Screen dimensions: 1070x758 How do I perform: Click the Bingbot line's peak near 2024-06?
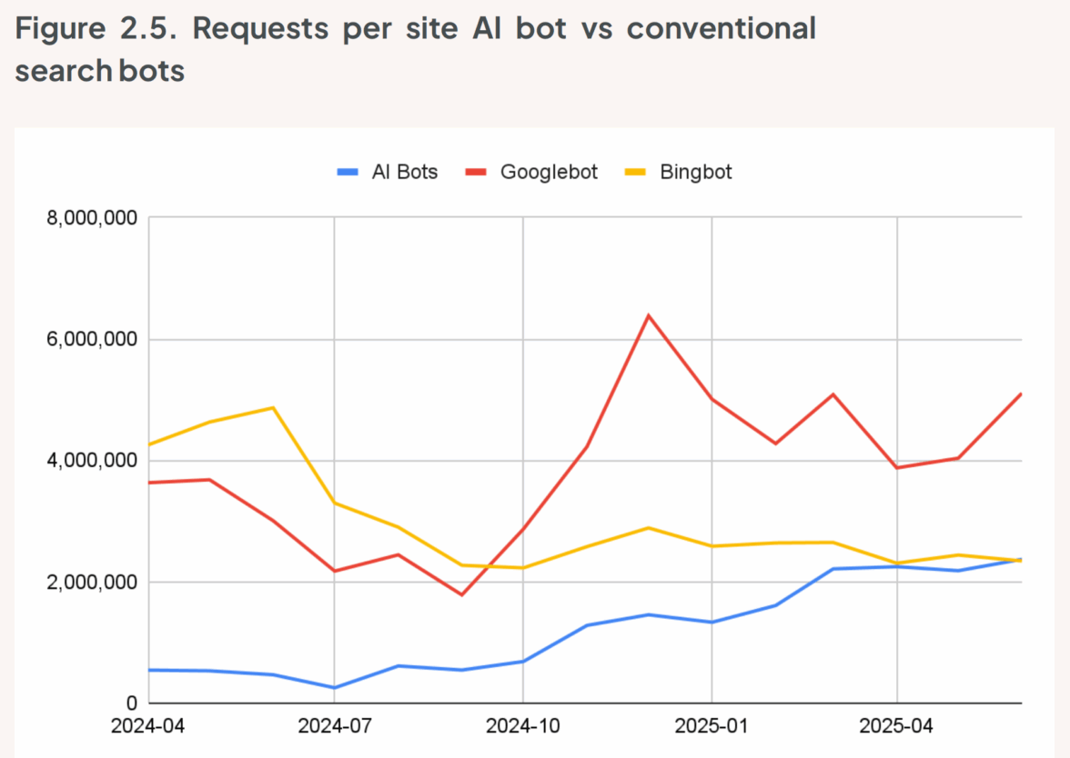point(273,407)
